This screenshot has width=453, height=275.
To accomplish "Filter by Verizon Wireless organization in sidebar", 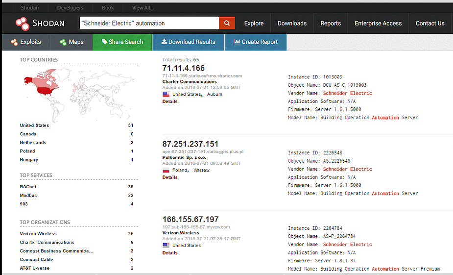I will (x=38, y=234).
